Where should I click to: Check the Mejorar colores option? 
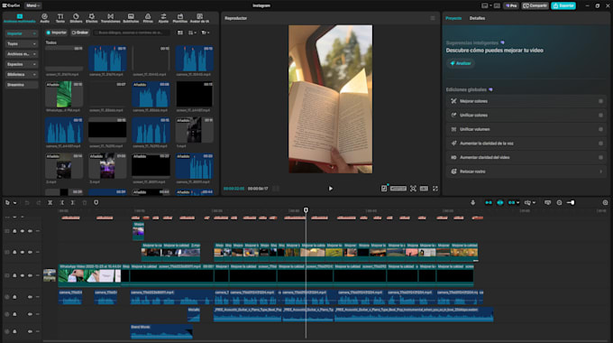[x=601, y=101]
